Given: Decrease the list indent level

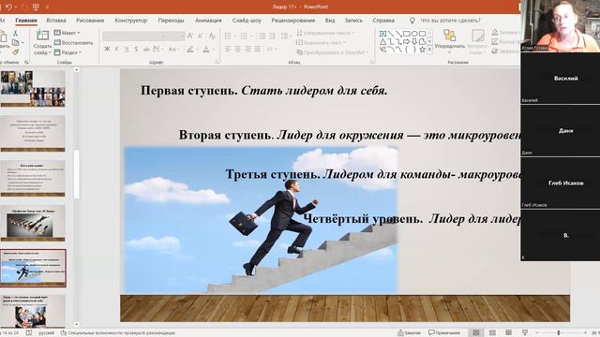Looking at the screenshot, I should [262, 36].
